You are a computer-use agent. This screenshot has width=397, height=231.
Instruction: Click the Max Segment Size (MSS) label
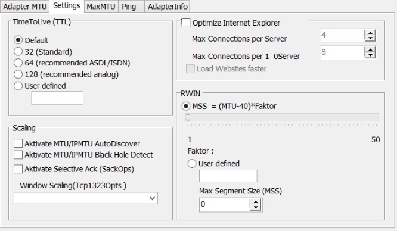pos(241,191)
